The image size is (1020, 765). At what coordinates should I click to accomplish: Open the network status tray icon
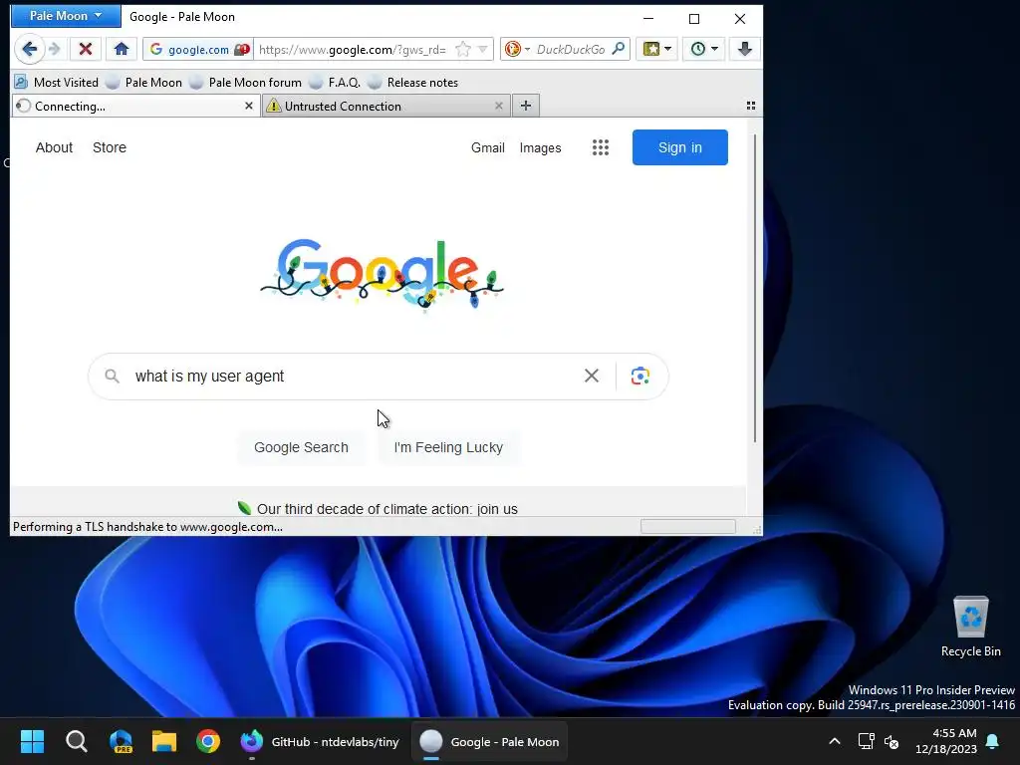pyautogui.click(x=866, y=741)
